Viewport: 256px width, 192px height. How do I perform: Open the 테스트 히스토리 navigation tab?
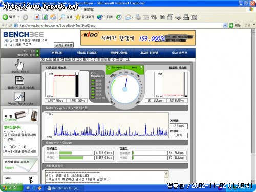[87, 53]
